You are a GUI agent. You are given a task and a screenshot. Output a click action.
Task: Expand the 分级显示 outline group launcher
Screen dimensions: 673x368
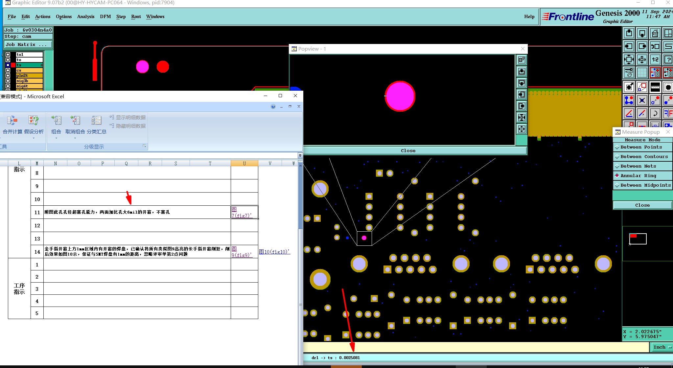coord(144,146)
